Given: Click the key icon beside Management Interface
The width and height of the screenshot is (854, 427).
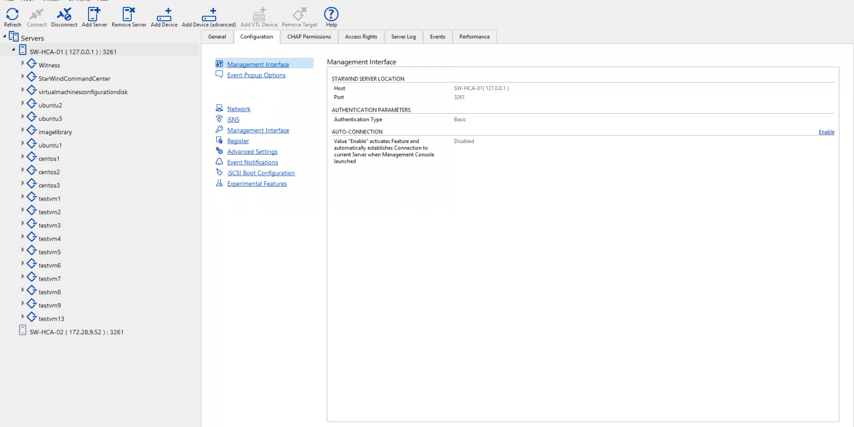Looking at the screenshot, I should click(x=219, y=130).
